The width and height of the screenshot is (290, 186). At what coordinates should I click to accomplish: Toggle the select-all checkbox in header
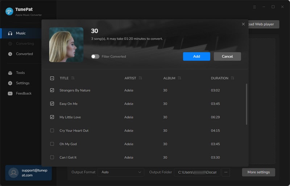(52, 78)
